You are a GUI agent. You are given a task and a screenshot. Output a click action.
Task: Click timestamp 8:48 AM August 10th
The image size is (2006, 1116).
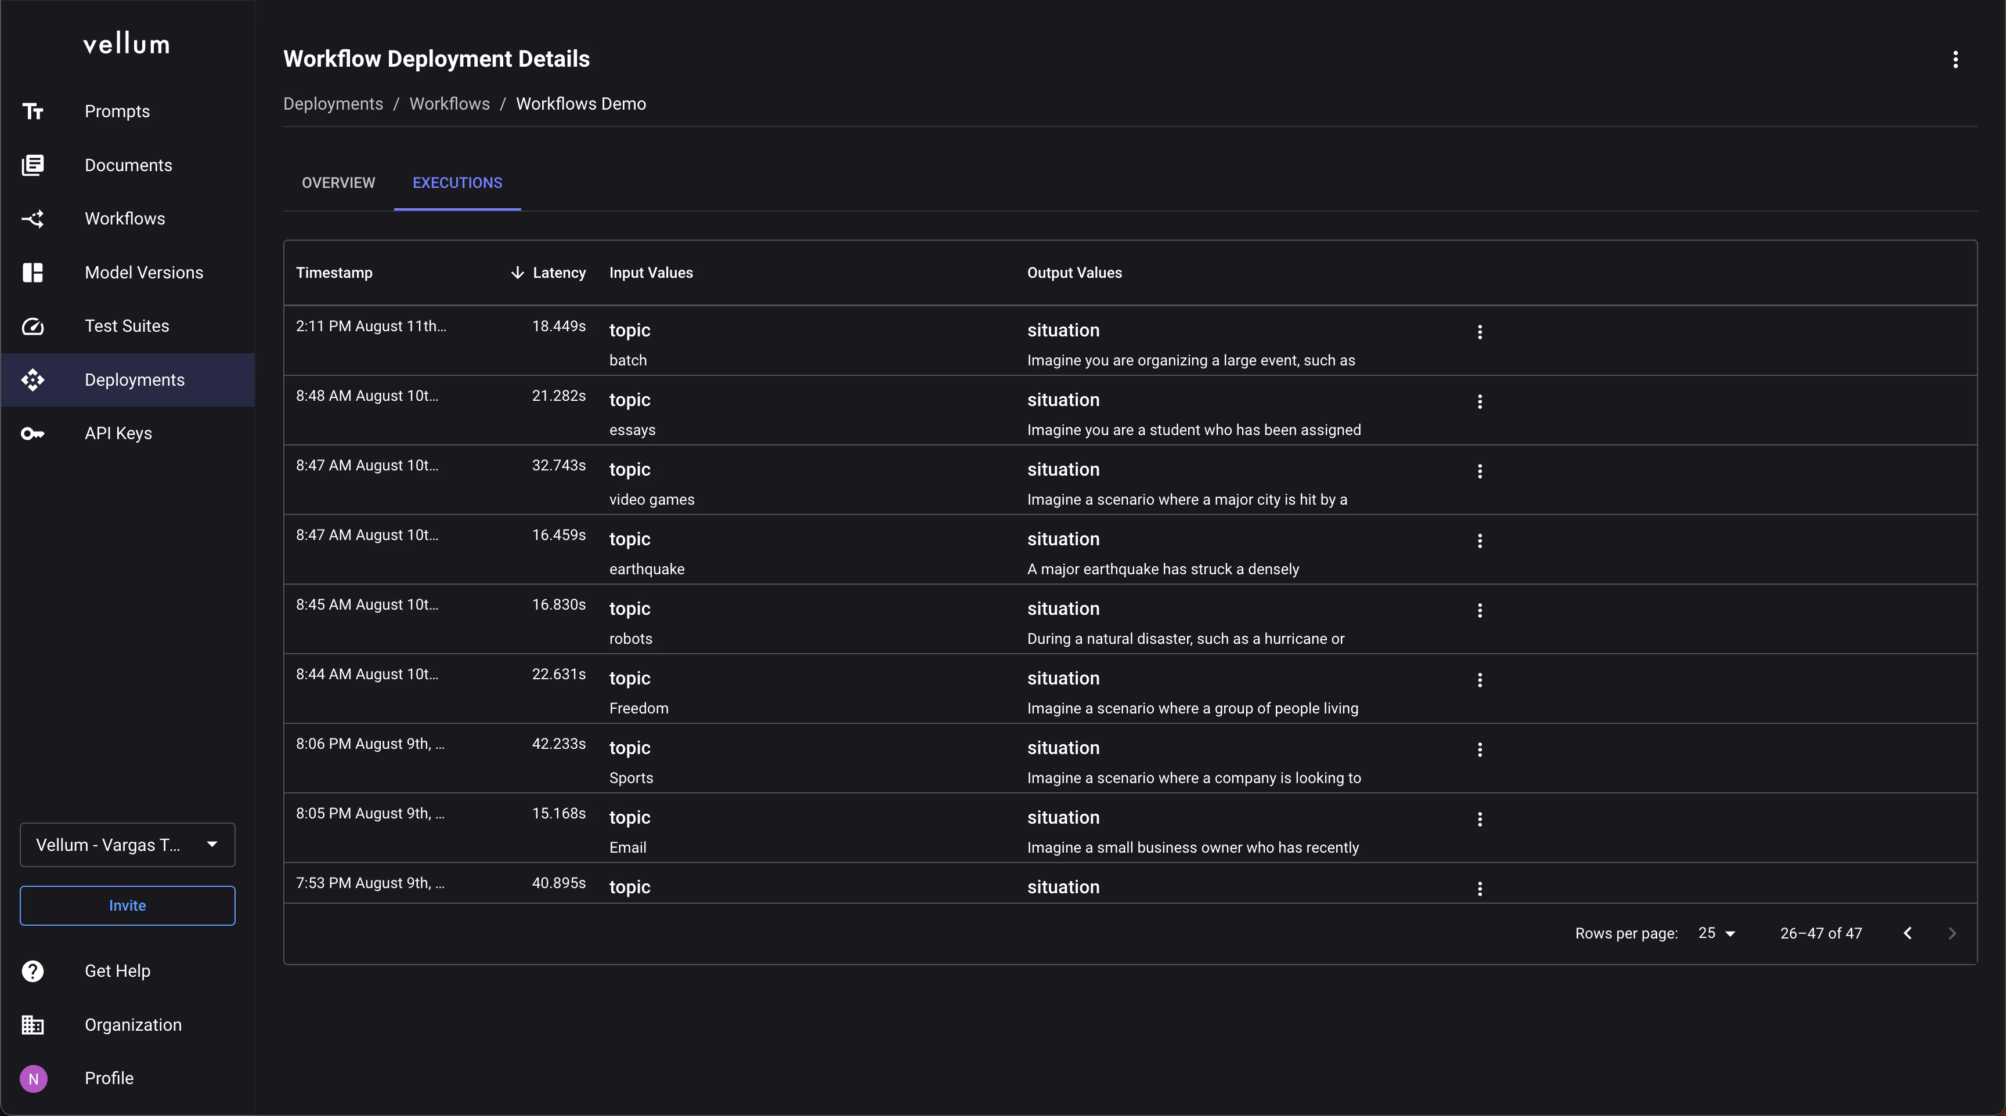pos(367,396)
